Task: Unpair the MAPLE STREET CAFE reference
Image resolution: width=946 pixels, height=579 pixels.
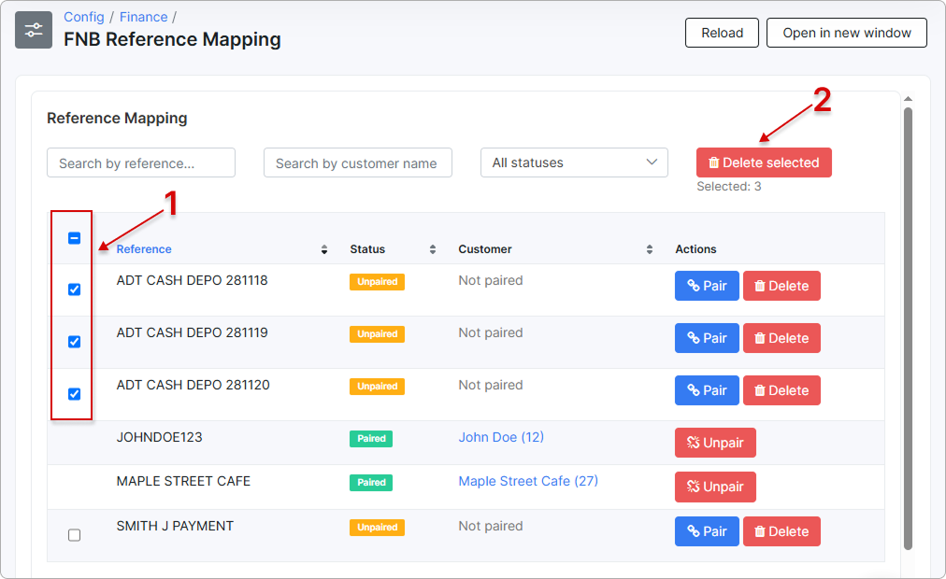Action: pyautogui.click(x=715, y=487)
